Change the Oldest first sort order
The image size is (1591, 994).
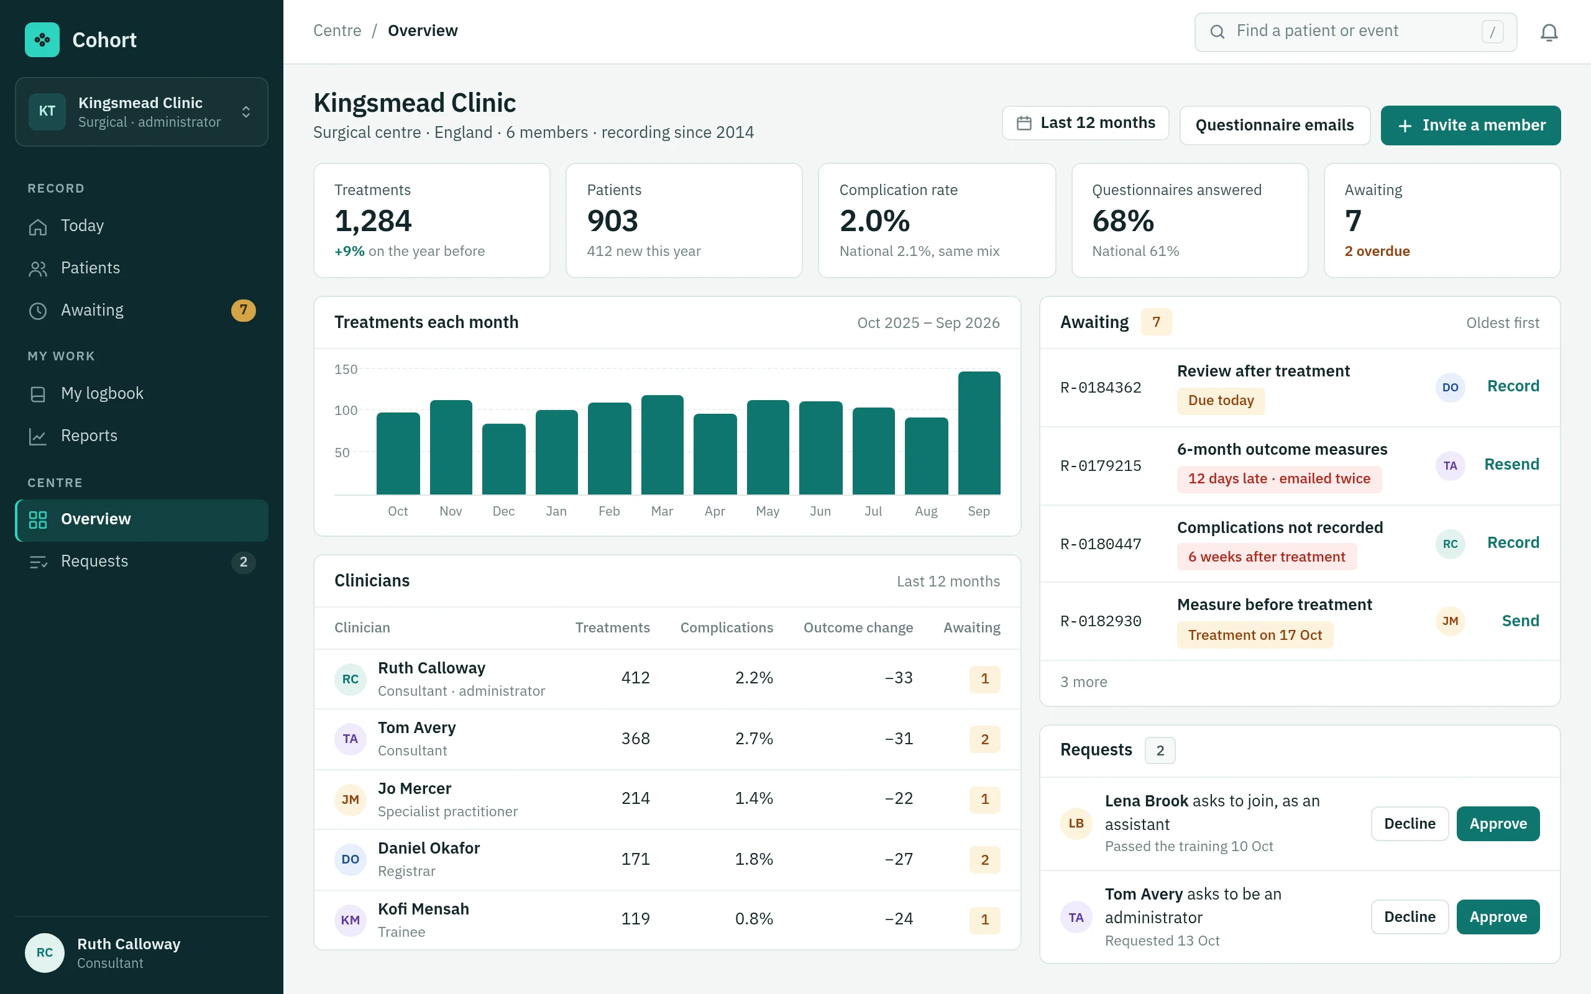point(1502,323)
